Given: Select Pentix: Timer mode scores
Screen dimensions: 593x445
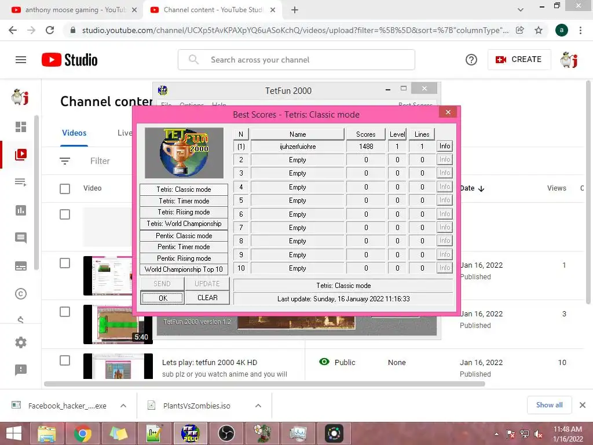Looking at the screenshot, I should pos(184,247).
